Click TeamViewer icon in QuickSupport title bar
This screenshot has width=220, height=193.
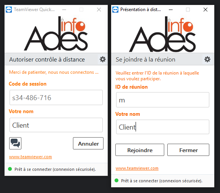(9, 10)
